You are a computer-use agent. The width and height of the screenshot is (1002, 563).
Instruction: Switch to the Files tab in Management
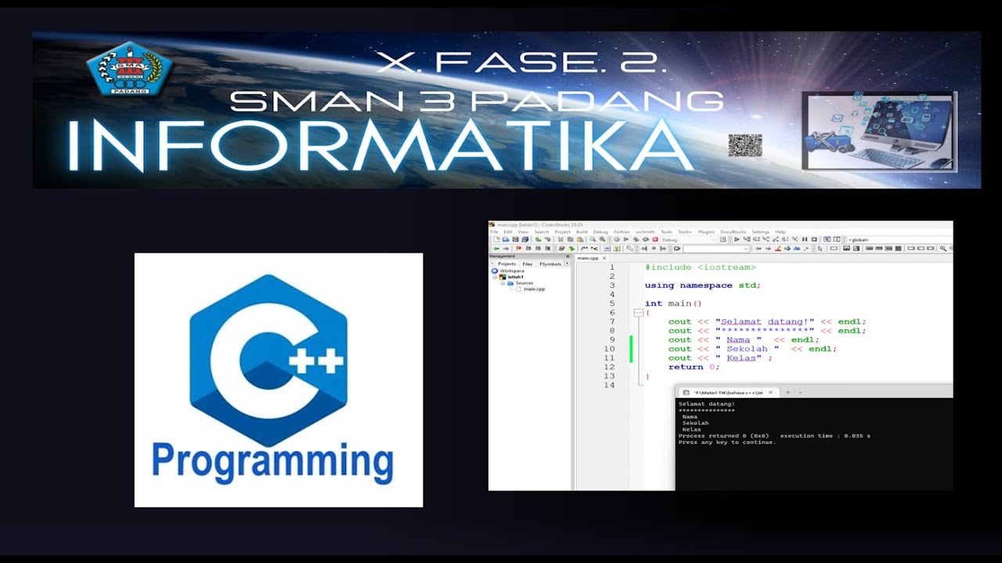tap(528, 264)
